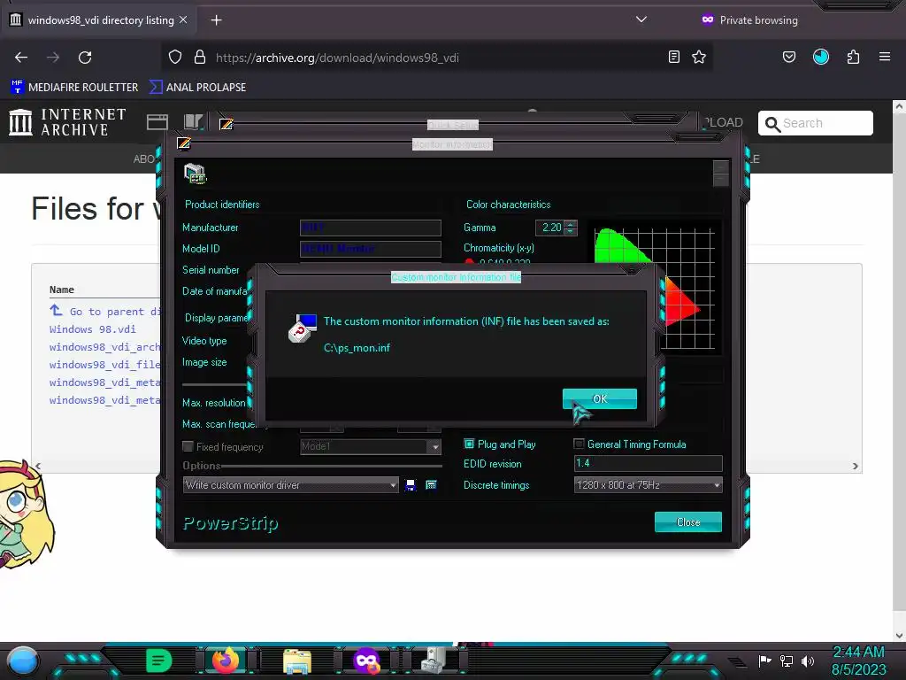Open the Pocket save icon
This screenshot has height=680, width=906.
click(x=788, y=57)
